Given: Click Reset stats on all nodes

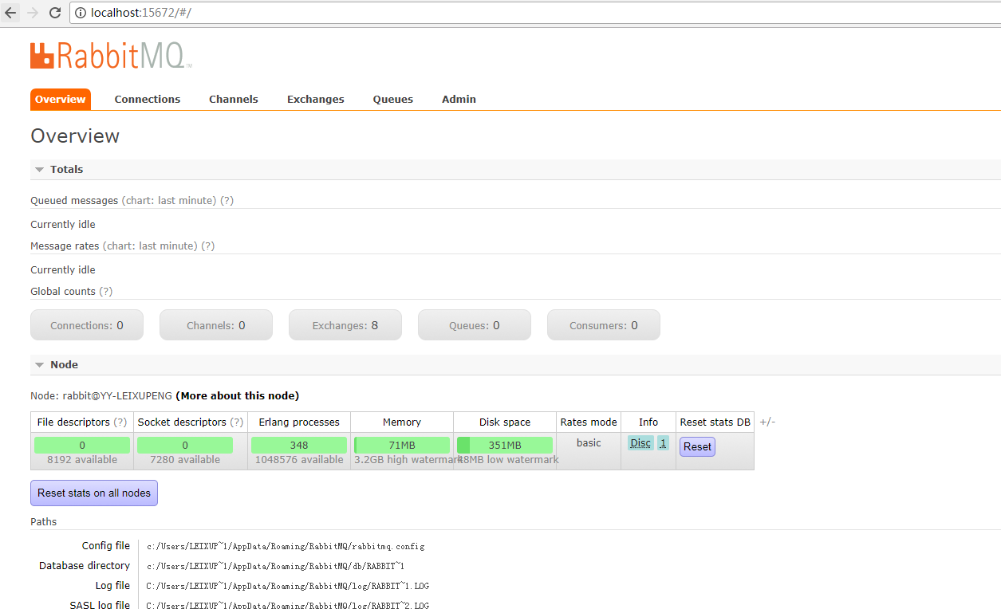Looking at the screenshot, I should coord(94,493).
